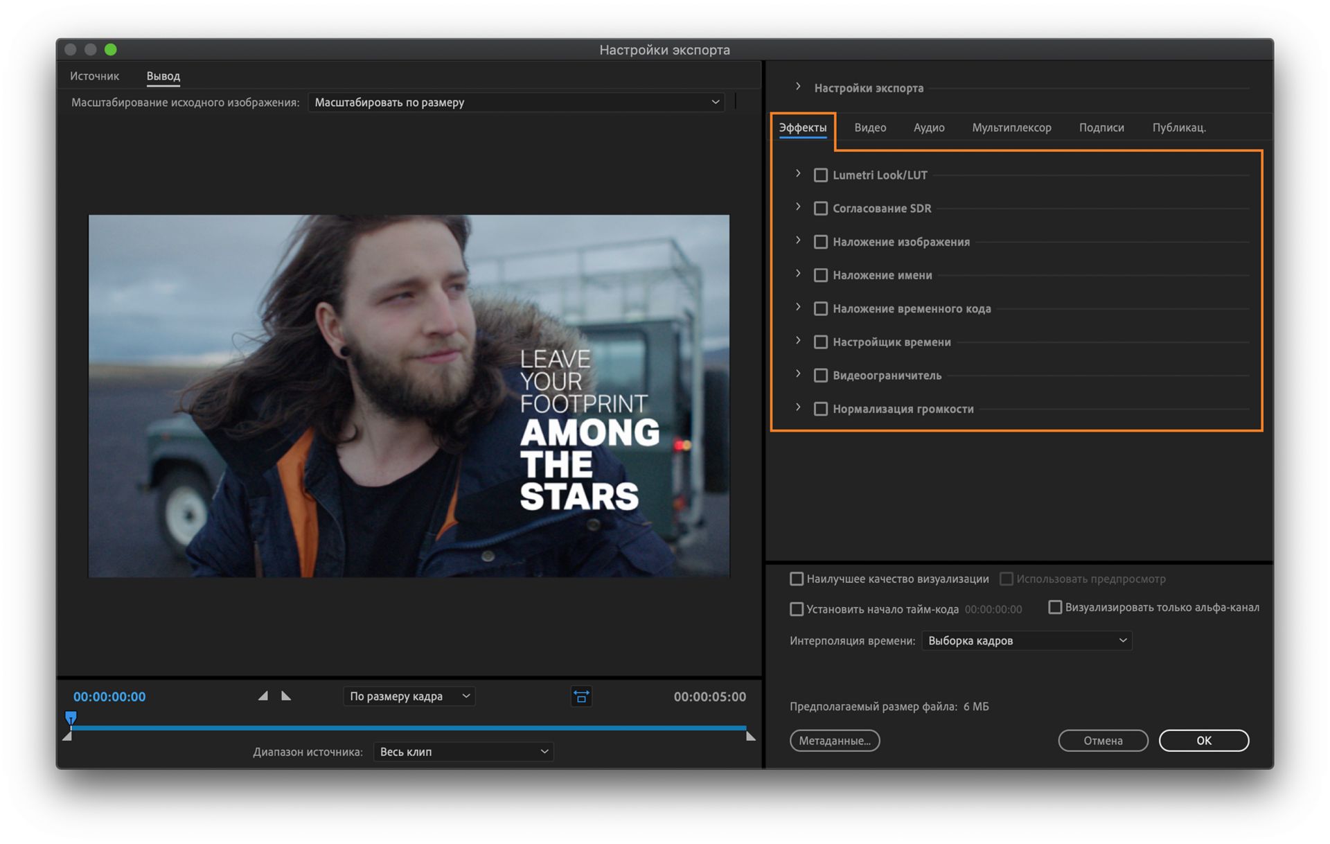Select the Интерполяция времени dropdown
The height and width of the screenshot is (844, 1330).
1022,640
